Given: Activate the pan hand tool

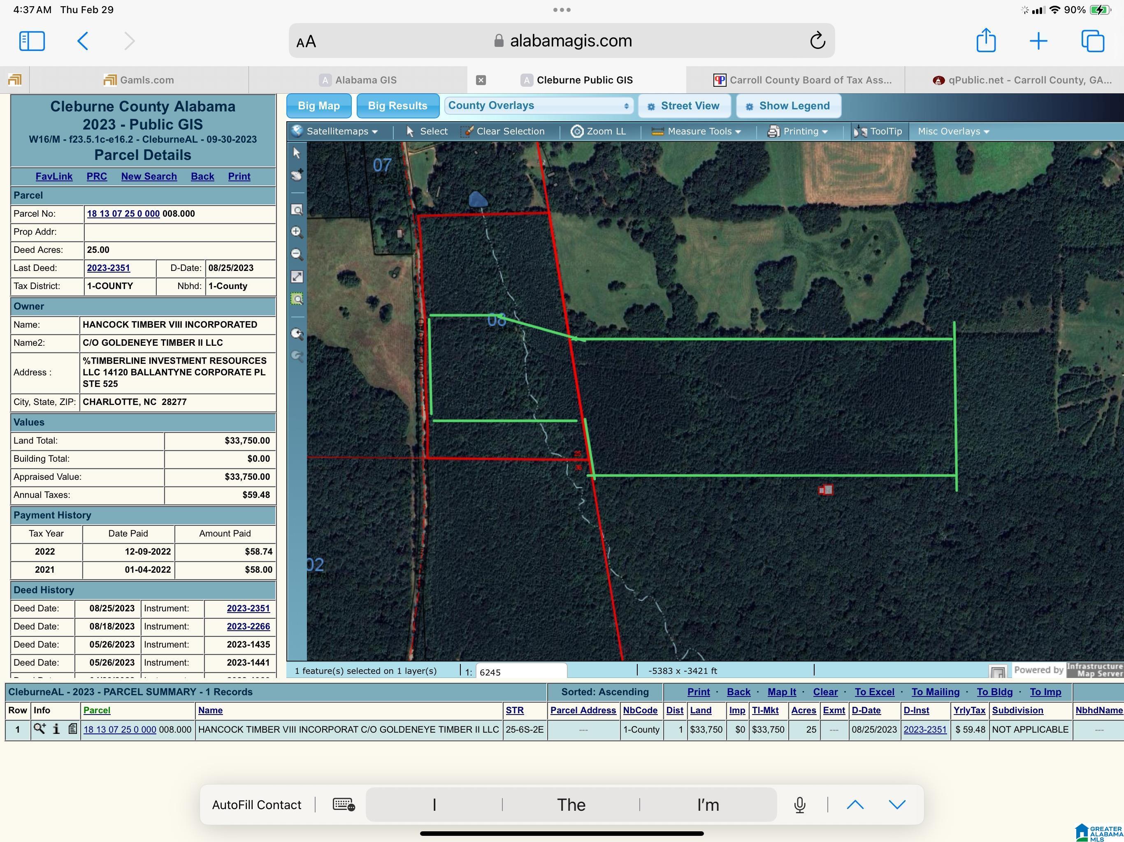Looking at the screenshot, I should click(297, 175).
